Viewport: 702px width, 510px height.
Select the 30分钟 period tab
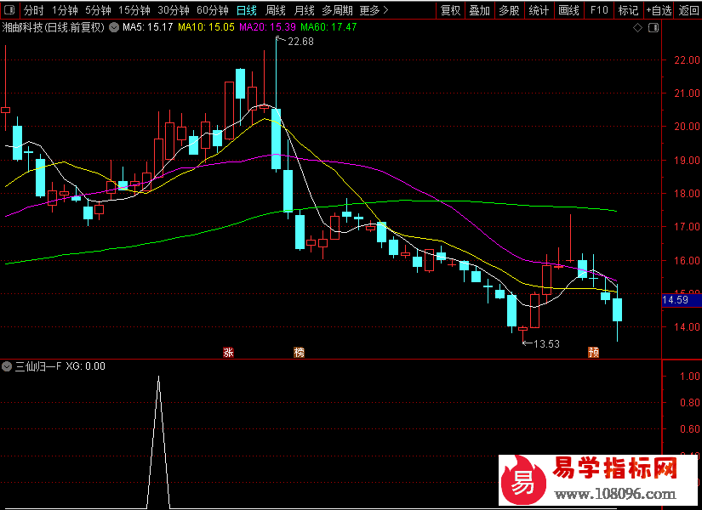tap(174, 10)
